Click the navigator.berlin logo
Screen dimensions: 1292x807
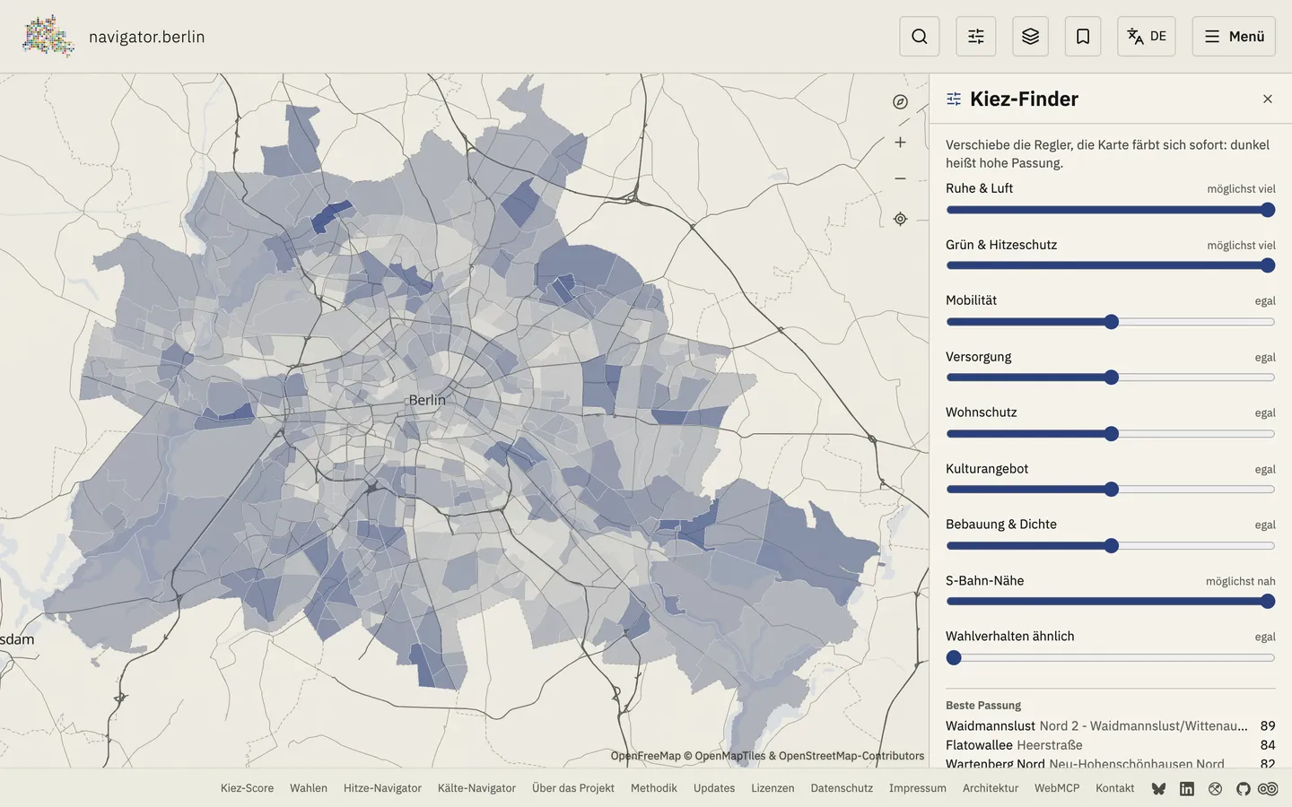(x=114, y=37)
